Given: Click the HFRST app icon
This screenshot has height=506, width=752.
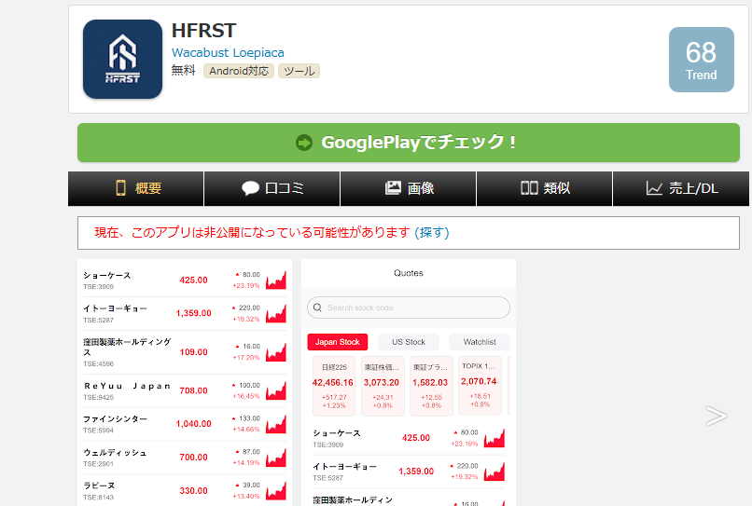Looking at the screenshot, I should coord(123,59).
